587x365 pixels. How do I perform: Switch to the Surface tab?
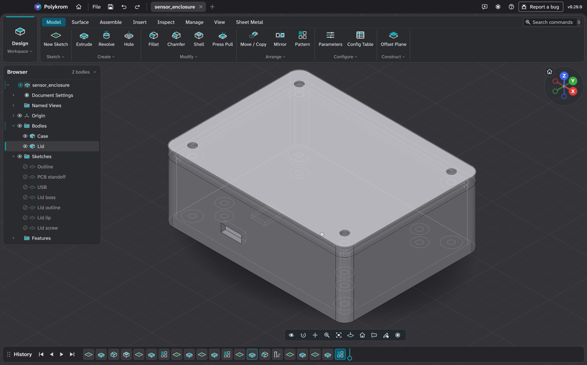click(x=80, y=22)
